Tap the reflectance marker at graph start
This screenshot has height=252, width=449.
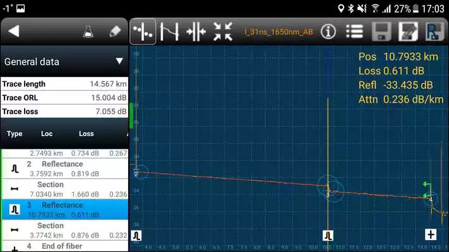click(x=136, y=236)
